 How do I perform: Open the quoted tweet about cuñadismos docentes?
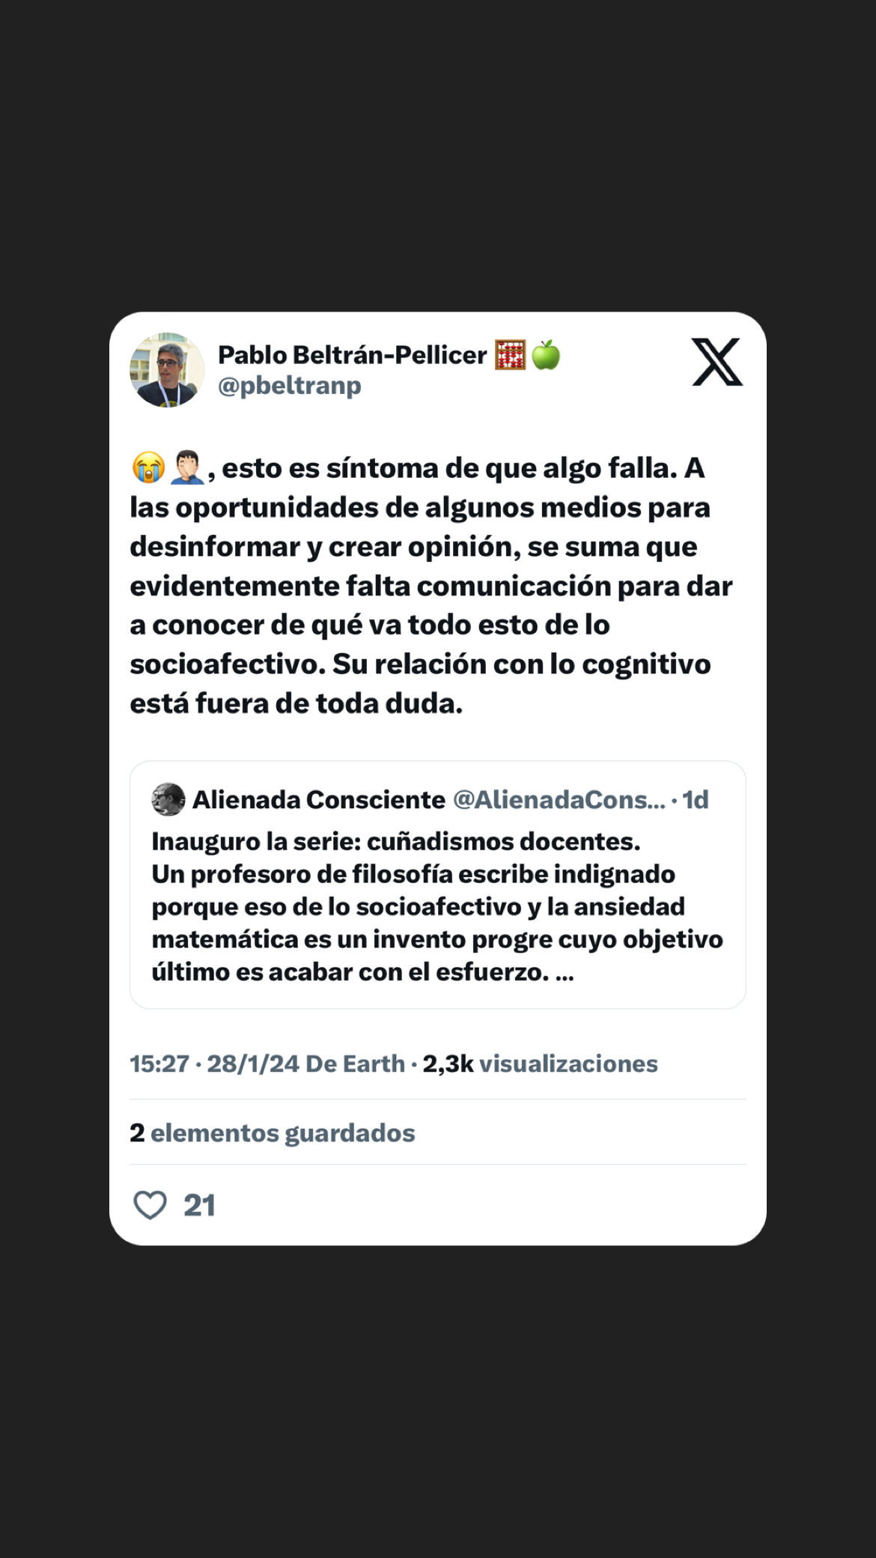(x=438, y=885)
